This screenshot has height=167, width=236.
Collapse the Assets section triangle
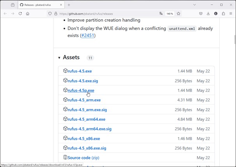tap(59, 58)
